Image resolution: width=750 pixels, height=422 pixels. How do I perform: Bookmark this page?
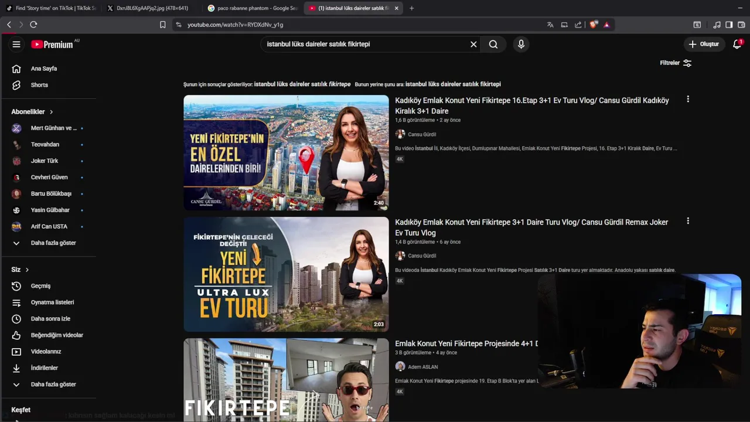163,25
